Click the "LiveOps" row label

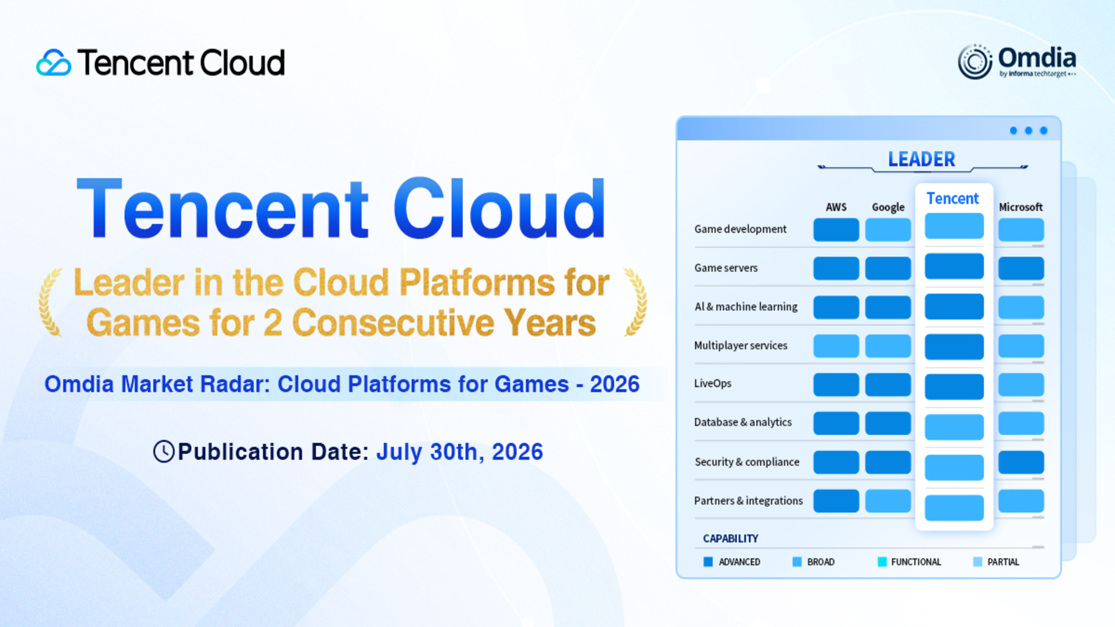pyautogui.click(x=713, y=384)
